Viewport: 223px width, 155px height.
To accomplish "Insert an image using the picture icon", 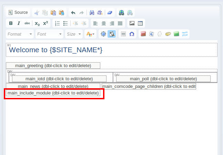I will pos(132,24).
